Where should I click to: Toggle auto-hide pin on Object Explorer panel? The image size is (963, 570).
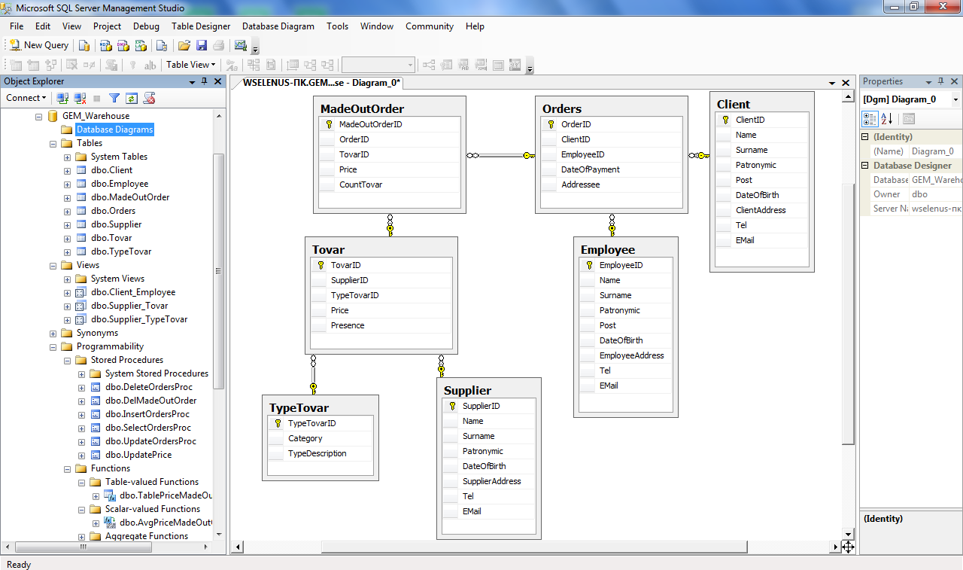point(204,81)
